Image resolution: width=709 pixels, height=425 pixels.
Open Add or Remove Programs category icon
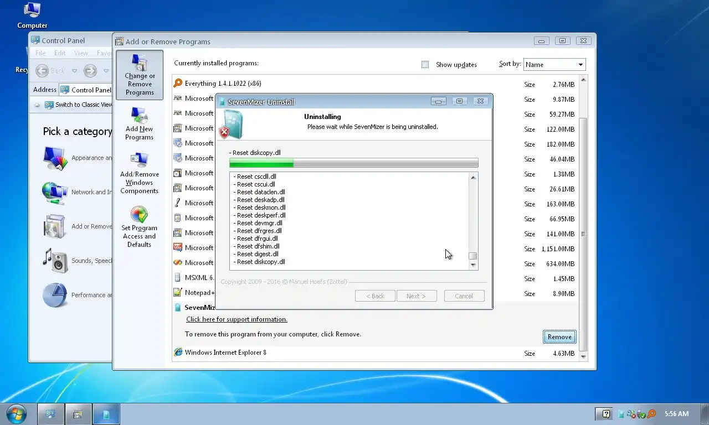[x=55, y=226]
